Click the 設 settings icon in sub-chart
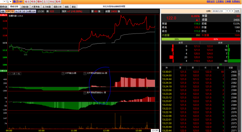The width and height of the screenshot is (242, 132). [14, 74]
